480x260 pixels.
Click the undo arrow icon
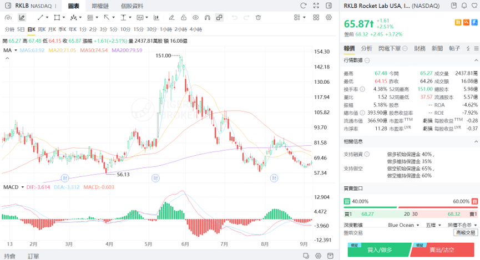235,17
